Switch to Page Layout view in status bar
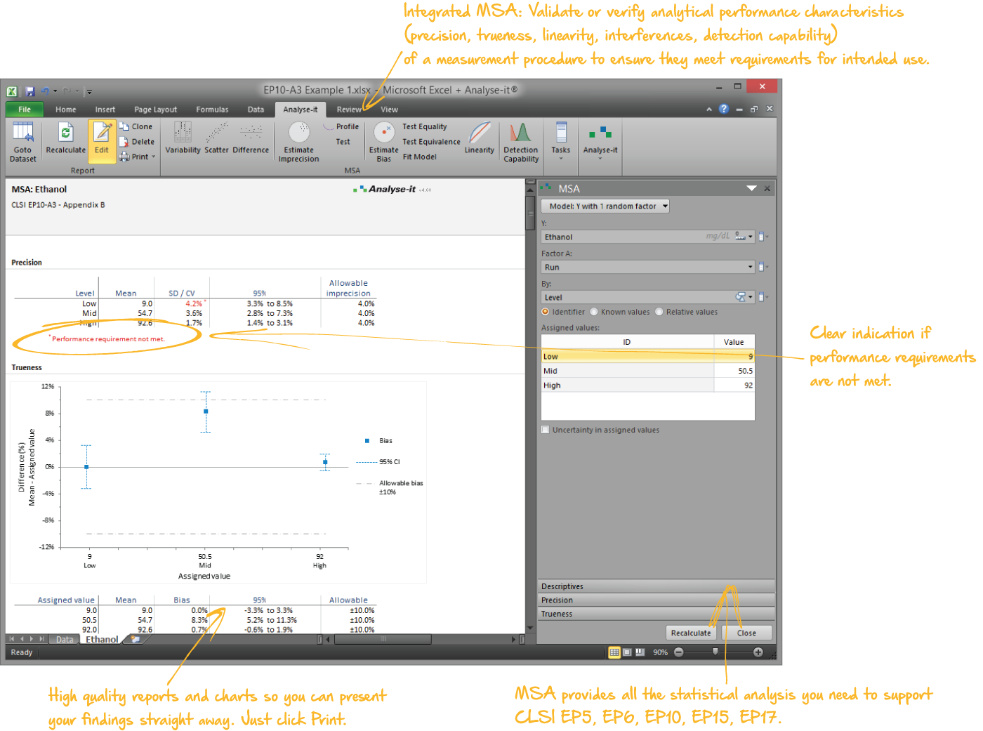 coord(627,652)
